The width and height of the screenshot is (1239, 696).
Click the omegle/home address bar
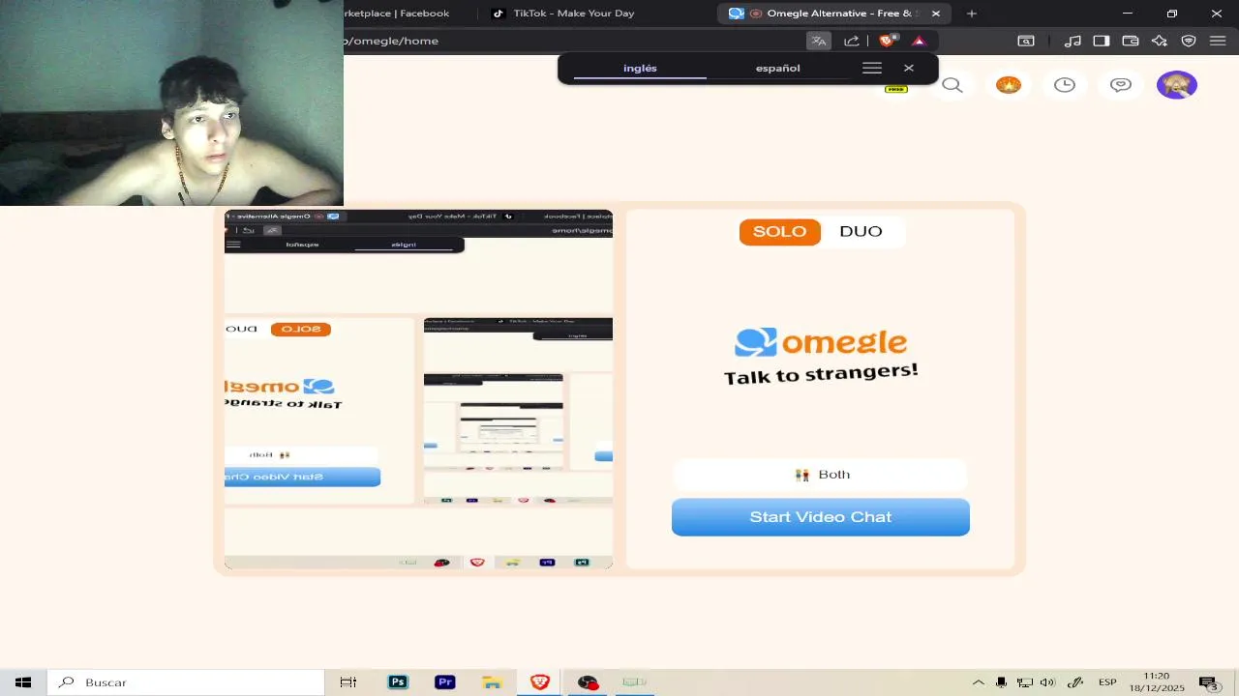click(x=571, y=41)
